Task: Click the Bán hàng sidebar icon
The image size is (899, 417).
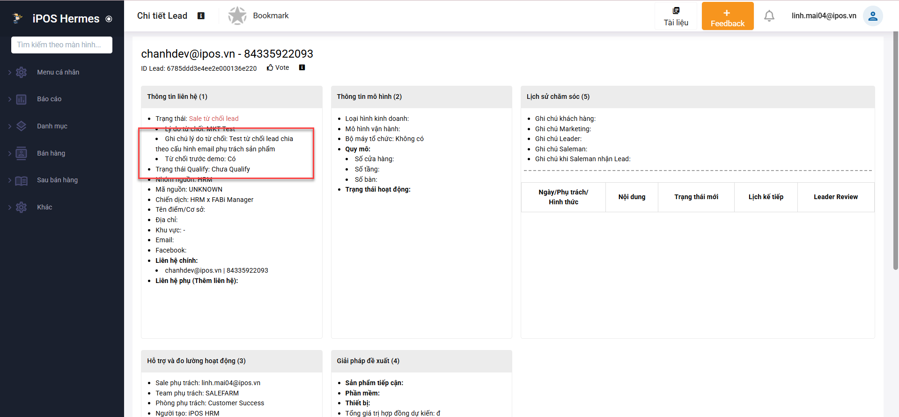Action: (22, 153)
